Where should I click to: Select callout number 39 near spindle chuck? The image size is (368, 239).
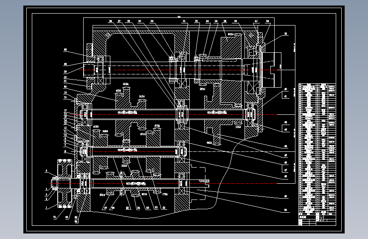[286, 34]
